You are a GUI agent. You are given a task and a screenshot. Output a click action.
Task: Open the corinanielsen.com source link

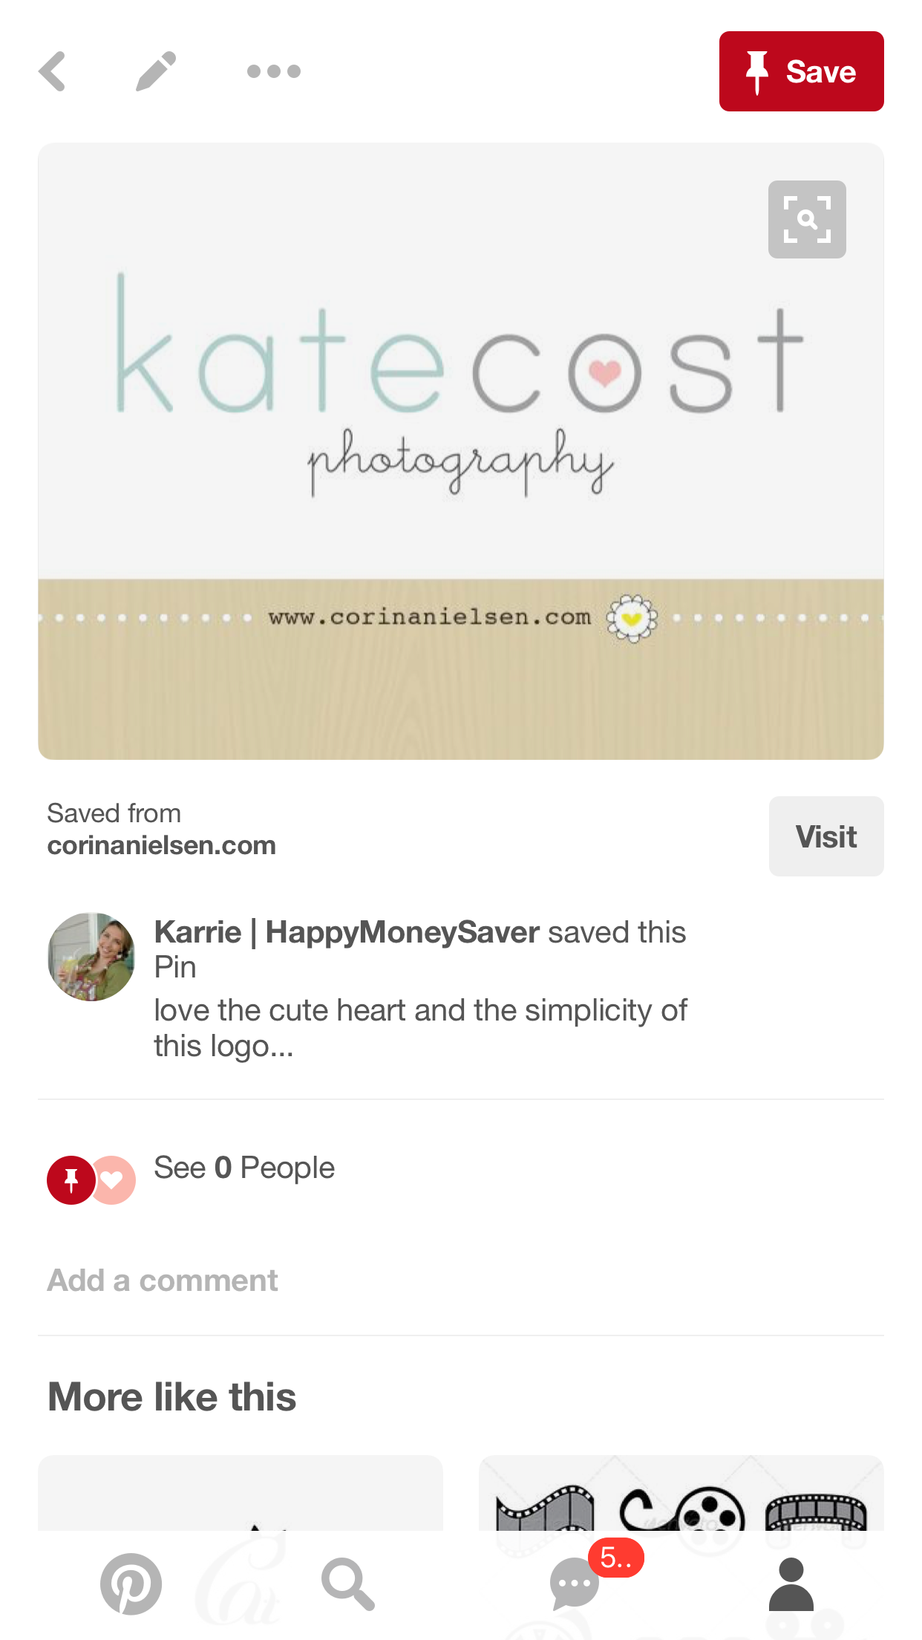click(x=162, y=845)
